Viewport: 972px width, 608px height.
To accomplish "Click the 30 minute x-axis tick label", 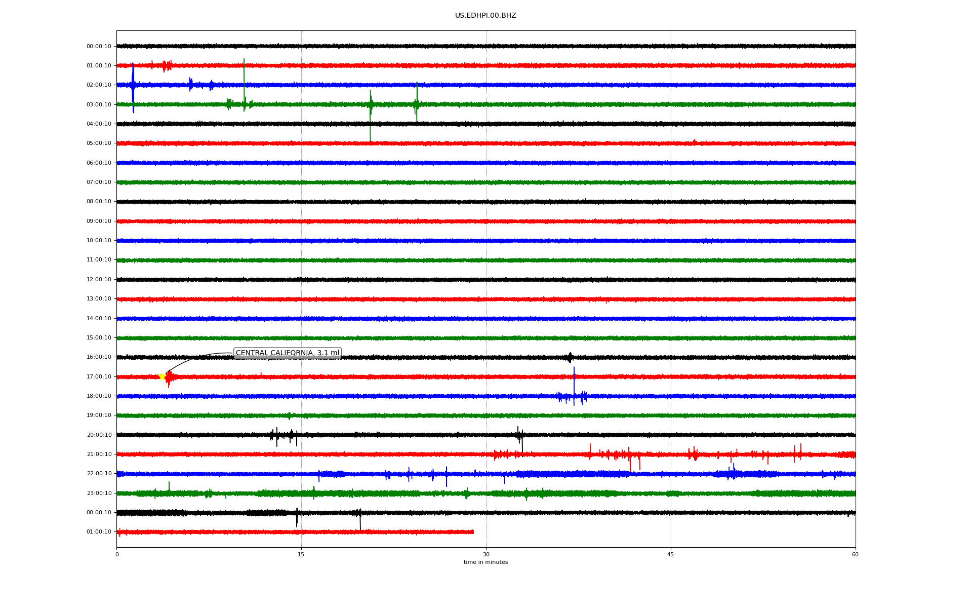I will 486,555.
